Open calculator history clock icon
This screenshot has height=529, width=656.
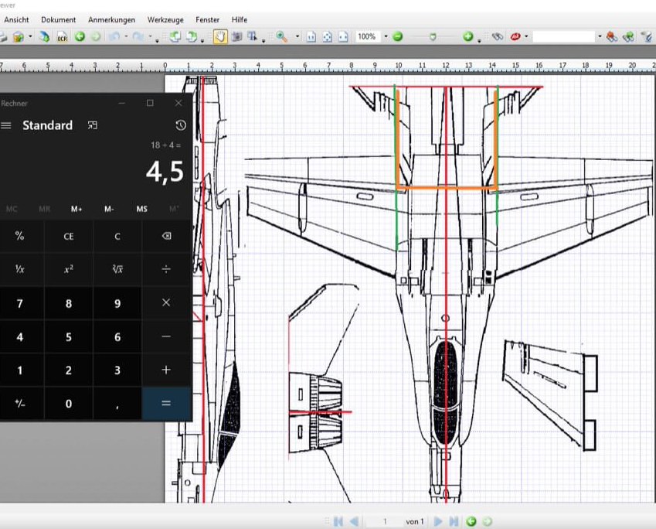click(x=180, y=125)
